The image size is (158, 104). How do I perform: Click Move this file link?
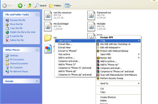(16, 24)
